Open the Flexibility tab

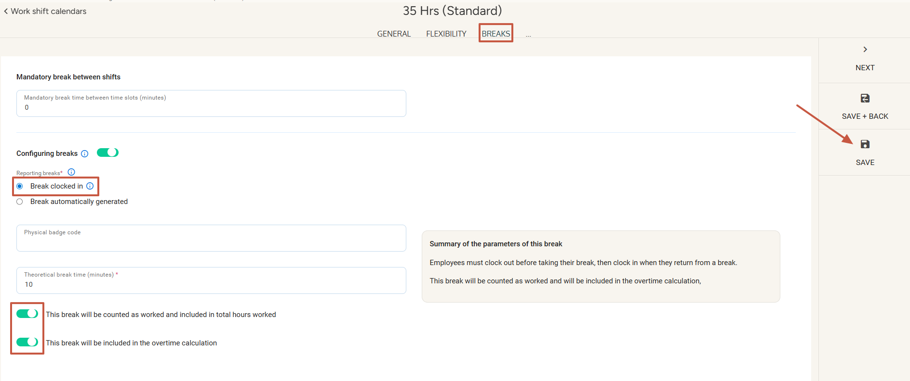coord(446,34)
